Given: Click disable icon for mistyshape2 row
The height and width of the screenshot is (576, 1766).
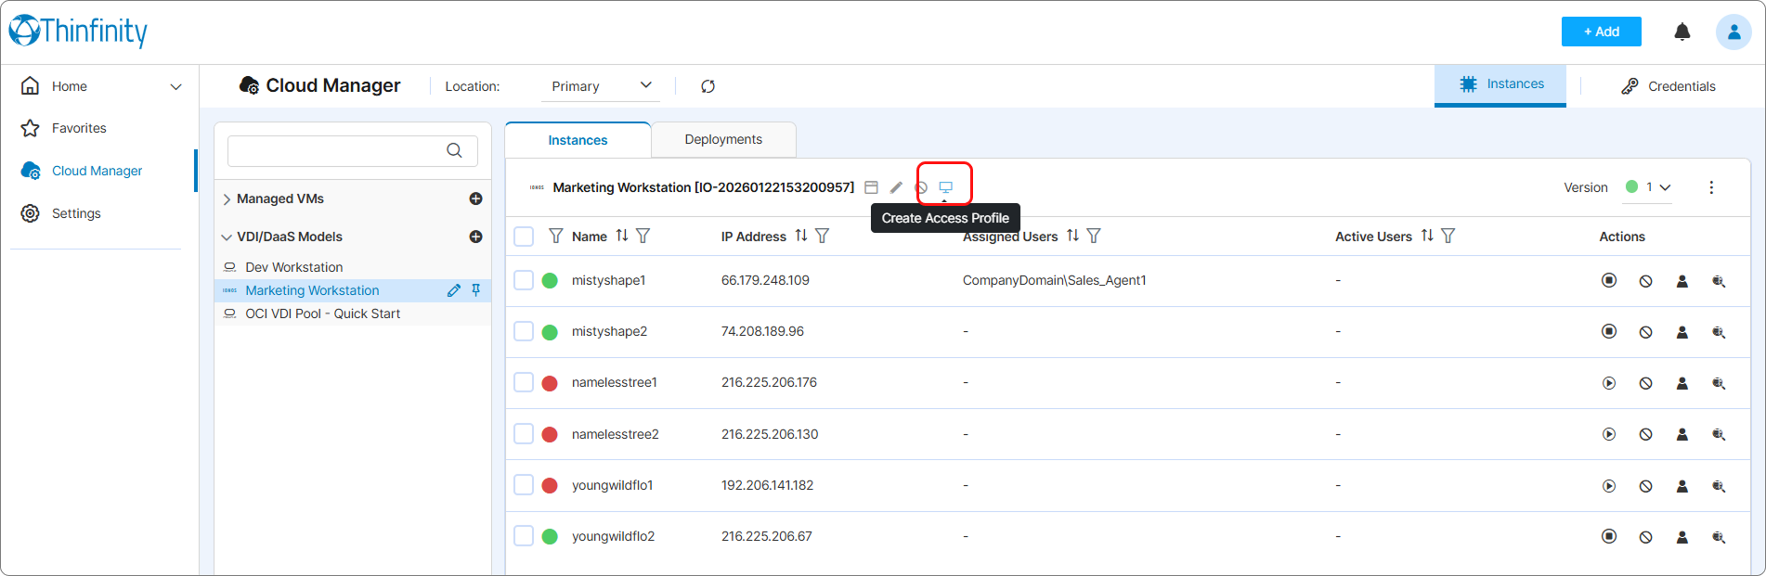Looking at the screenshot, I should pyautogui.click(x=1645, y=332).
